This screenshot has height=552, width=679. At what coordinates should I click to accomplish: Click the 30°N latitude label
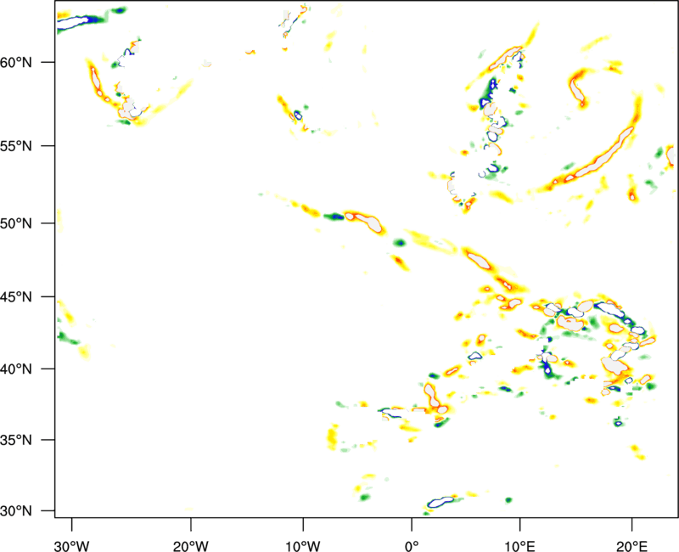[x=16, y=511]
